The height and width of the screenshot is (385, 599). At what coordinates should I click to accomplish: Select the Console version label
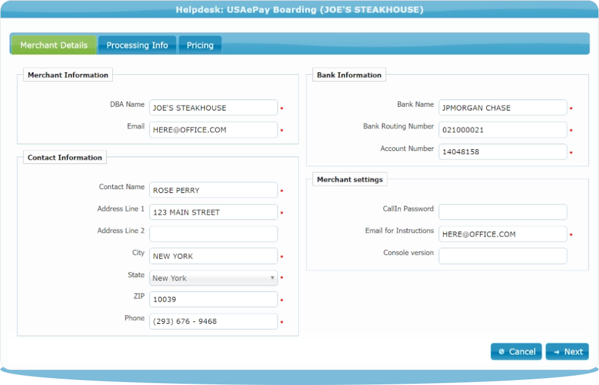[x=408, y=253]
